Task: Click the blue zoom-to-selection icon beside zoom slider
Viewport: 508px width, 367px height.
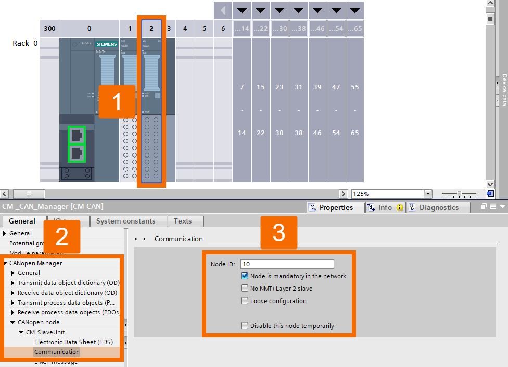Action: pos(490,194)
